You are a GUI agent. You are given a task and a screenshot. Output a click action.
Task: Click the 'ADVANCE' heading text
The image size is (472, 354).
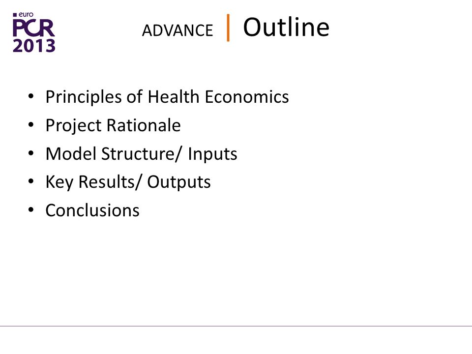tap(177, 30)
